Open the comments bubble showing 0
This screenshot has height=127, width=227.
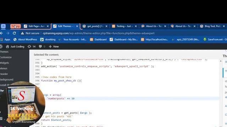[x=42, y=47]
